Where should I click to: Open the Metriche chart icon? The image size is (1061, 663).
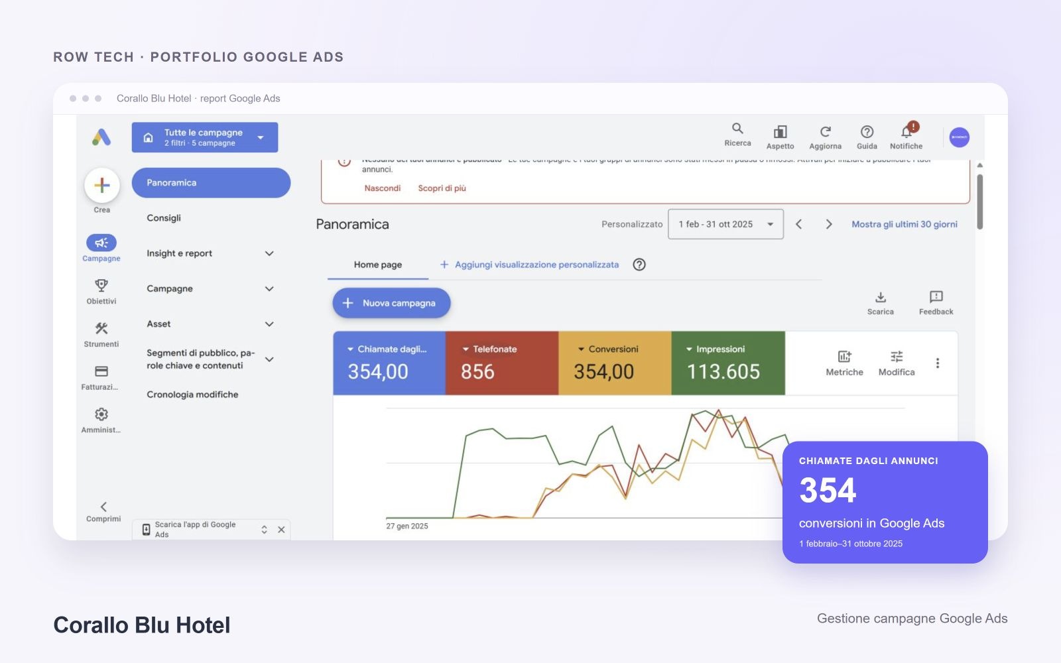click(844, 357)
